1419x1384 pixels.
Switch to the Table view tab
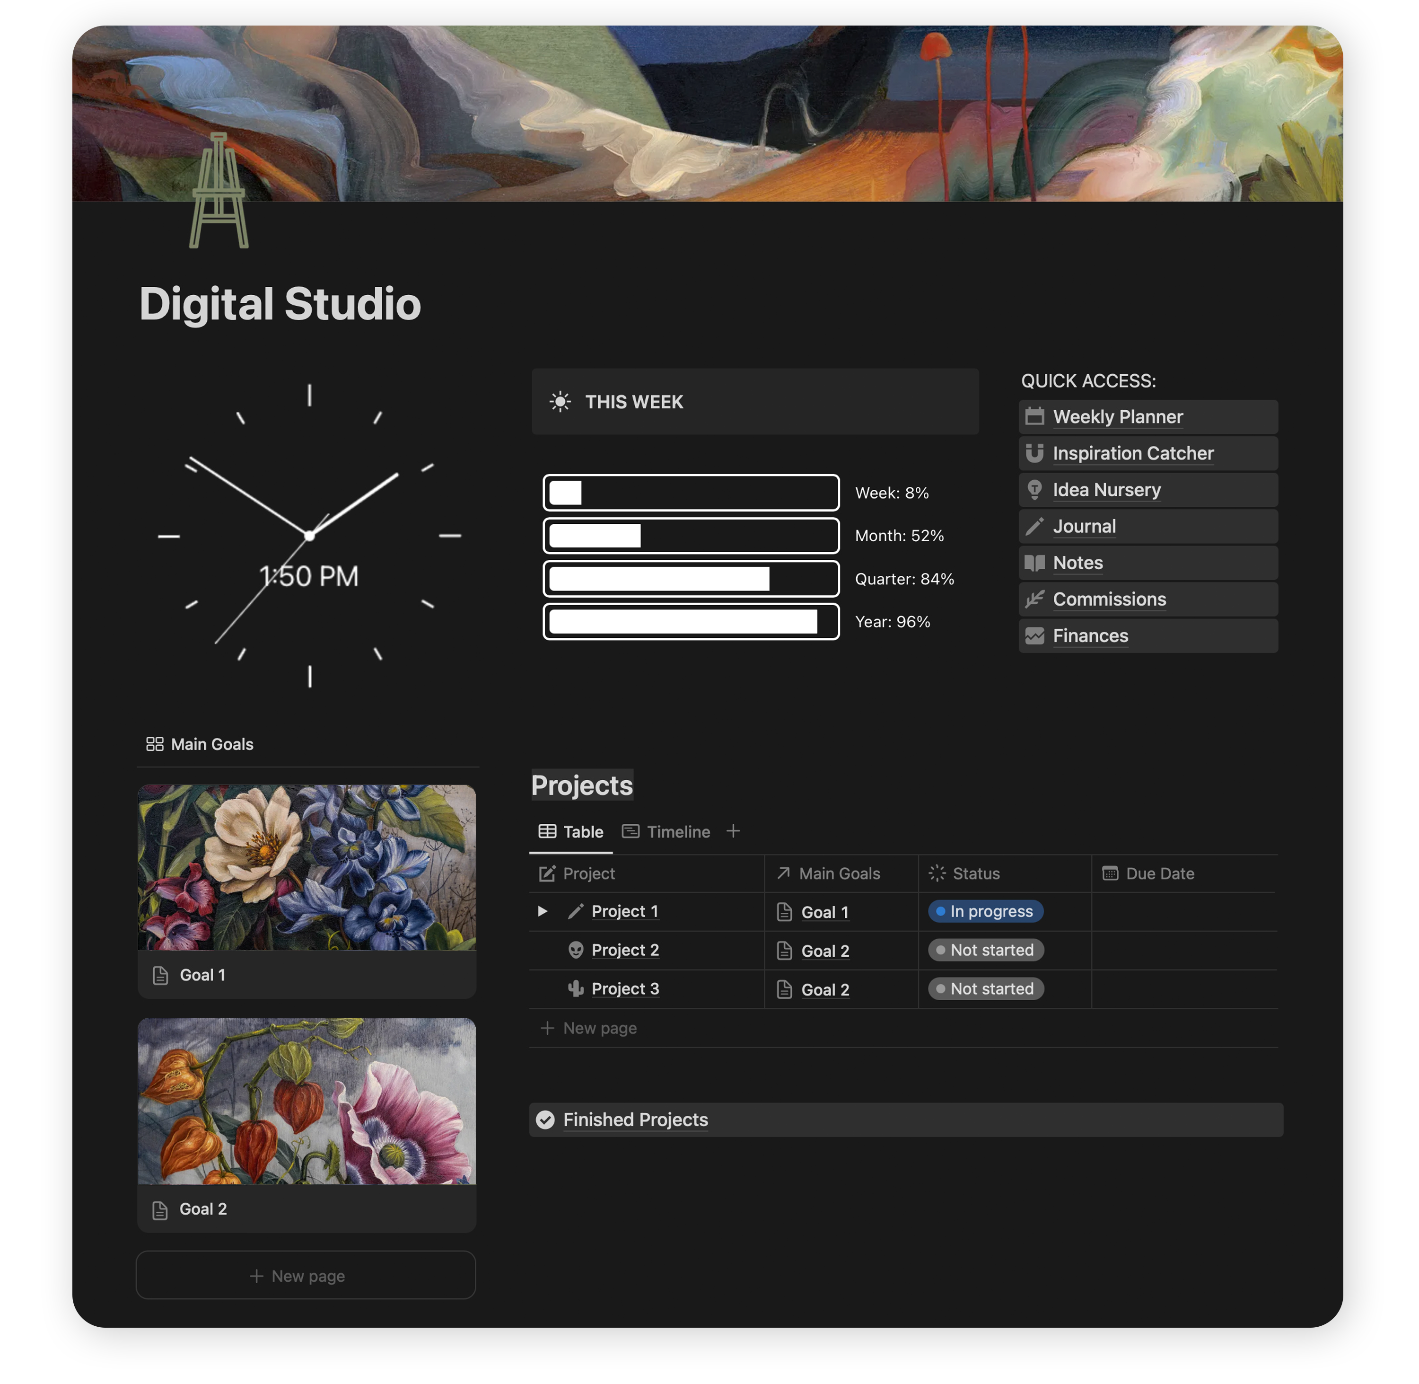point(570,831)
